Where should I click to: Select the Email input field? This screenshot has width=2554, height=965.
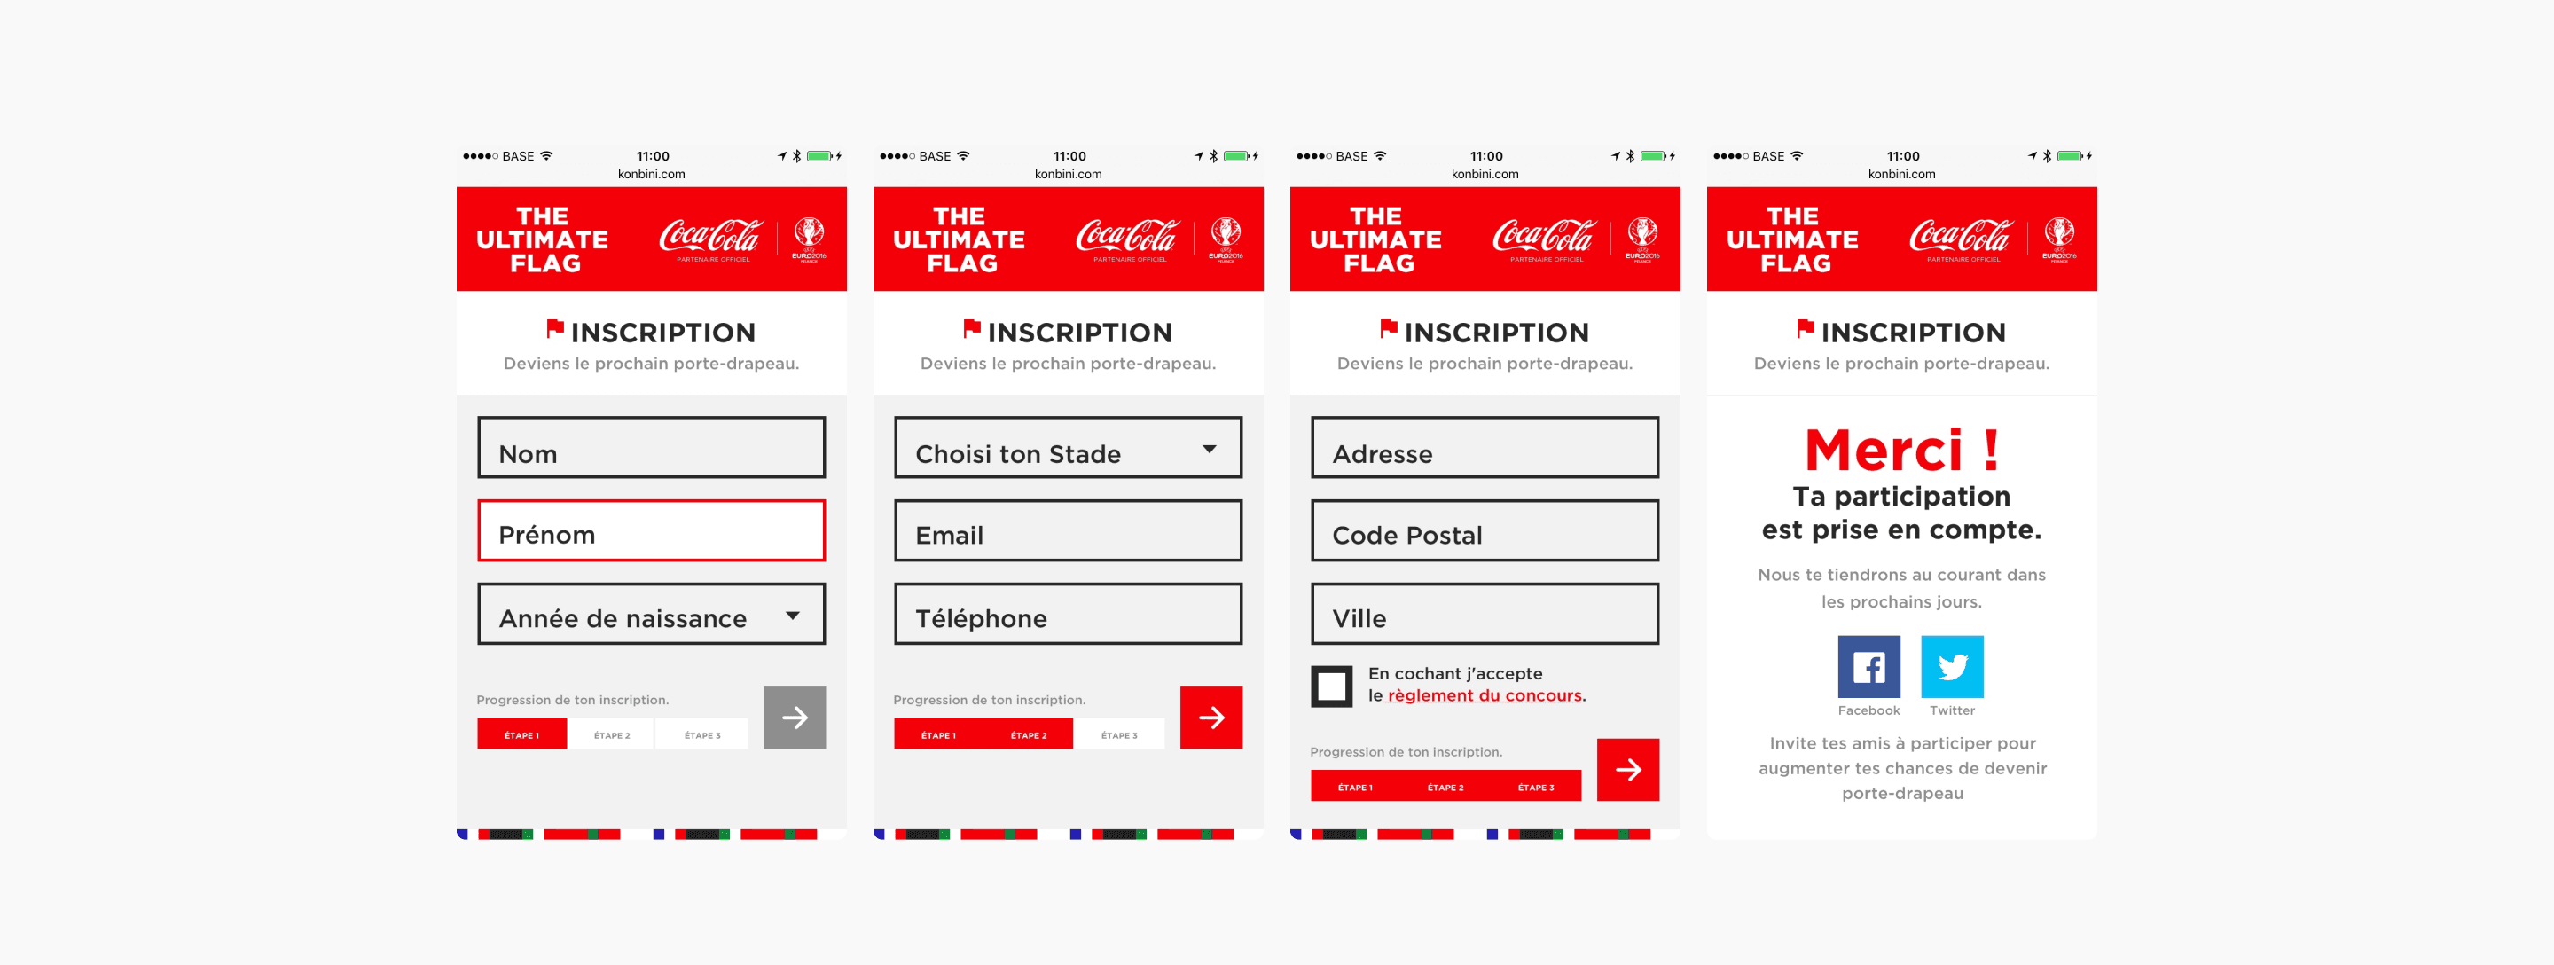[x=1068, y=531]
